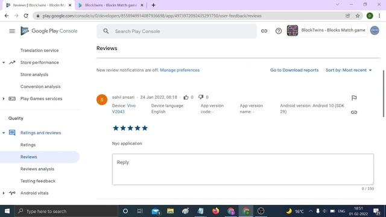Open Reviews analysis page

[x=37, y=169]
